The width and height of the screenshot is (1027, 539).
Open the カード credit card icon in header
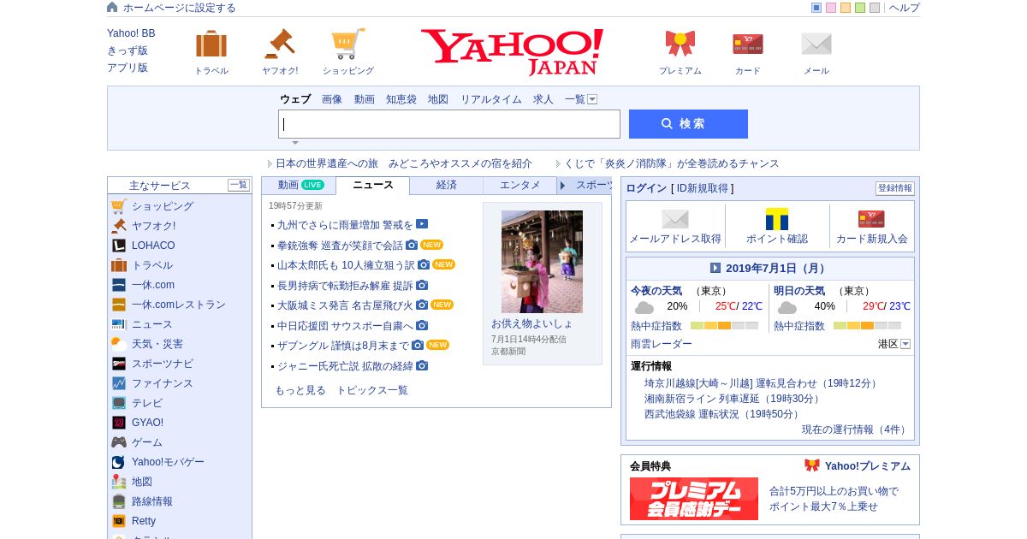pyautogui.click(x=748, y=44)
